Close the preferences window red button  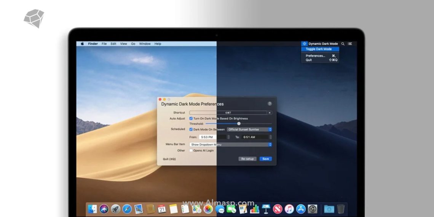[160, 99]
